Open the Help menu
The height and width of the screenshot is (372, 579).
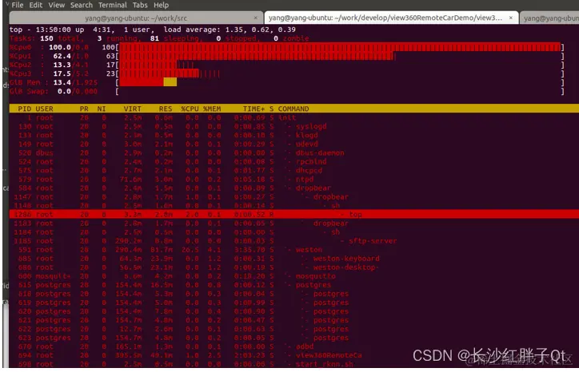162,5
